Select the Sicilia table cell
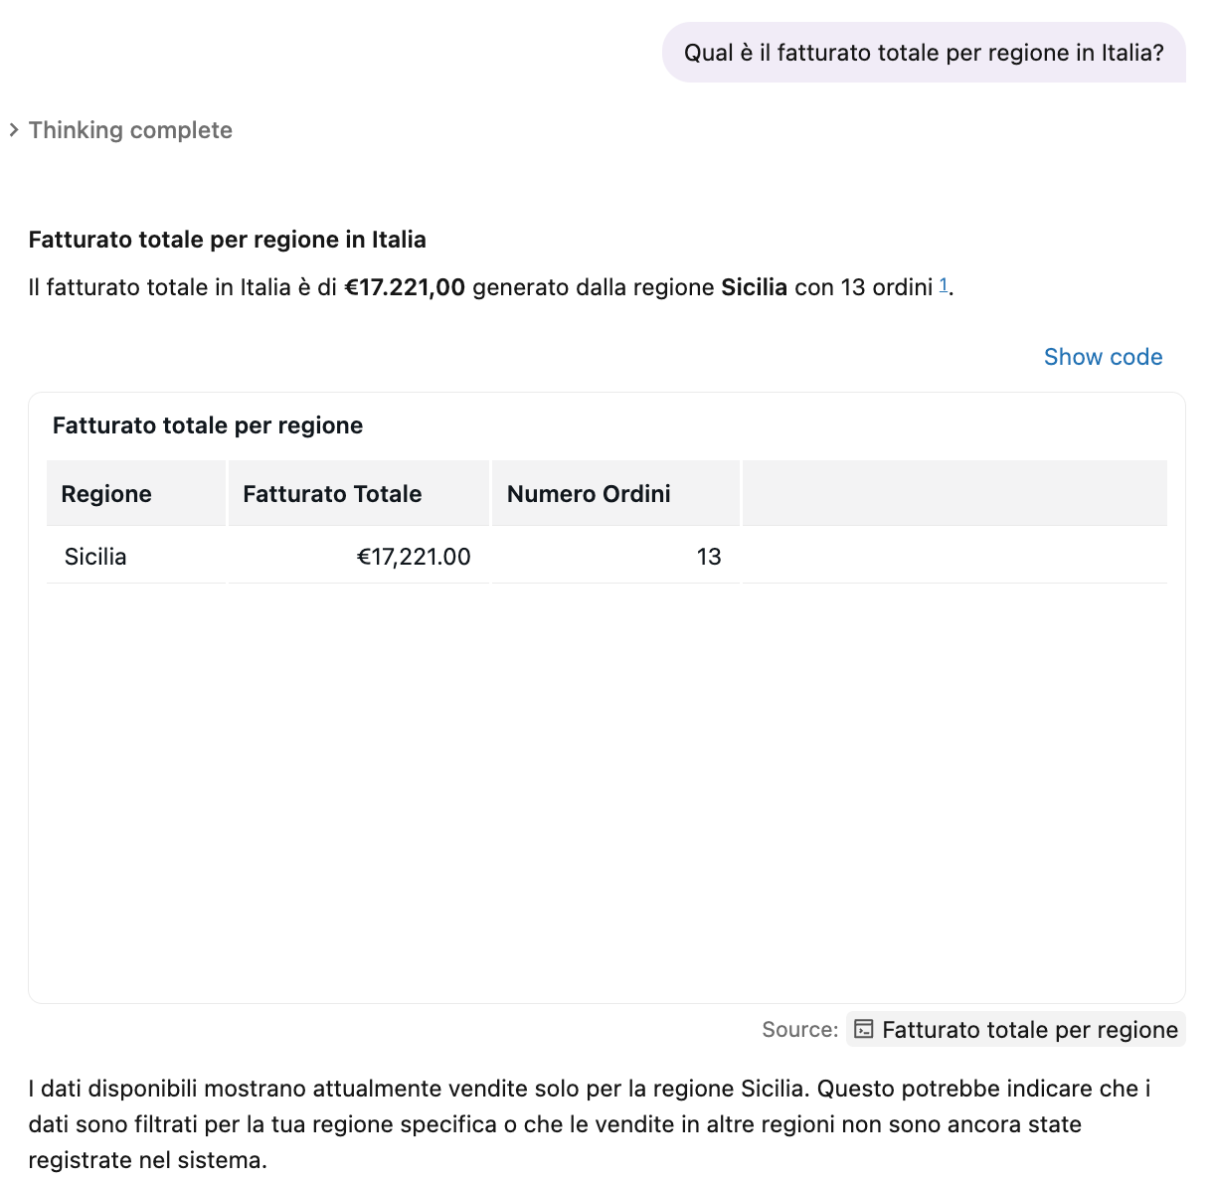This screenshot has height=1183, width=1213. tap(136, 556)
